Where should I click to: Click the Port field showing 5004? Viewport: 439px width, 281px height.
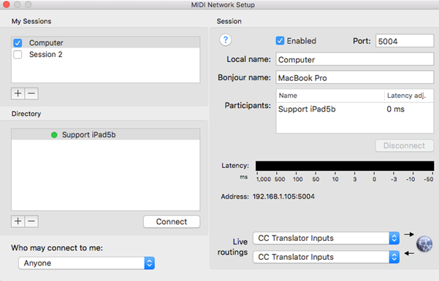click(405, 41)
